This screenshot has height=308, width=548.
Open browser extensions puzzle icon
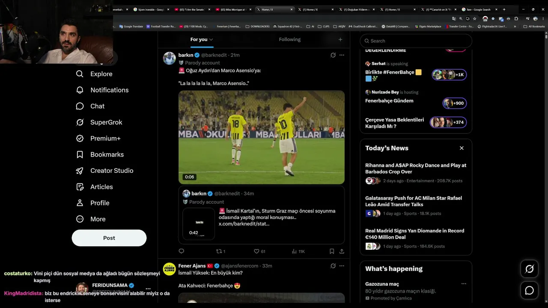pos(516,19)
